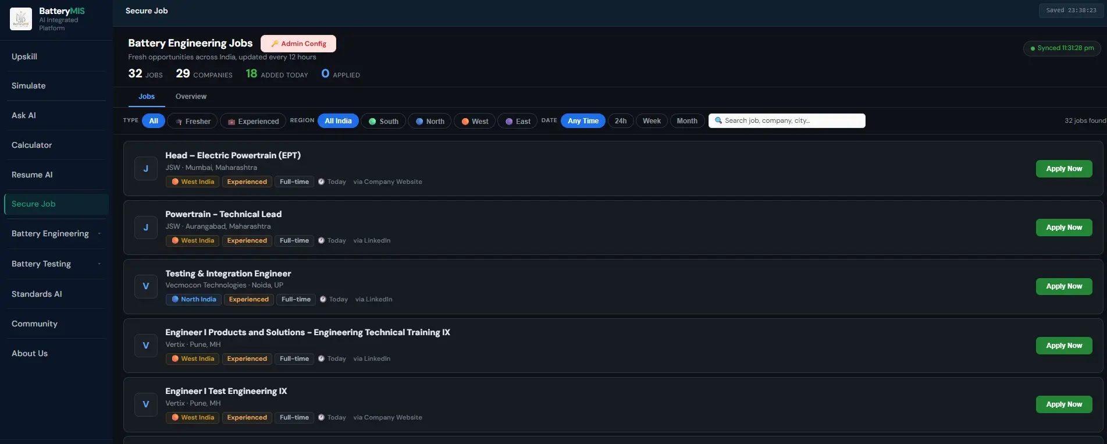Show jobs from the last 24h
Viewport: 1107px width, 444px height.
coord(621,121)
